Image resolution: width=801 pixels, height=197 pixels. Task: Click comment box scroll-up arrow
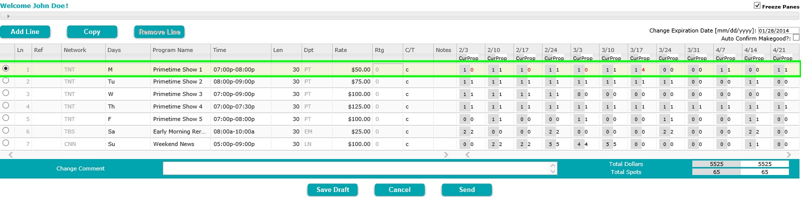(x=553, y=165)
